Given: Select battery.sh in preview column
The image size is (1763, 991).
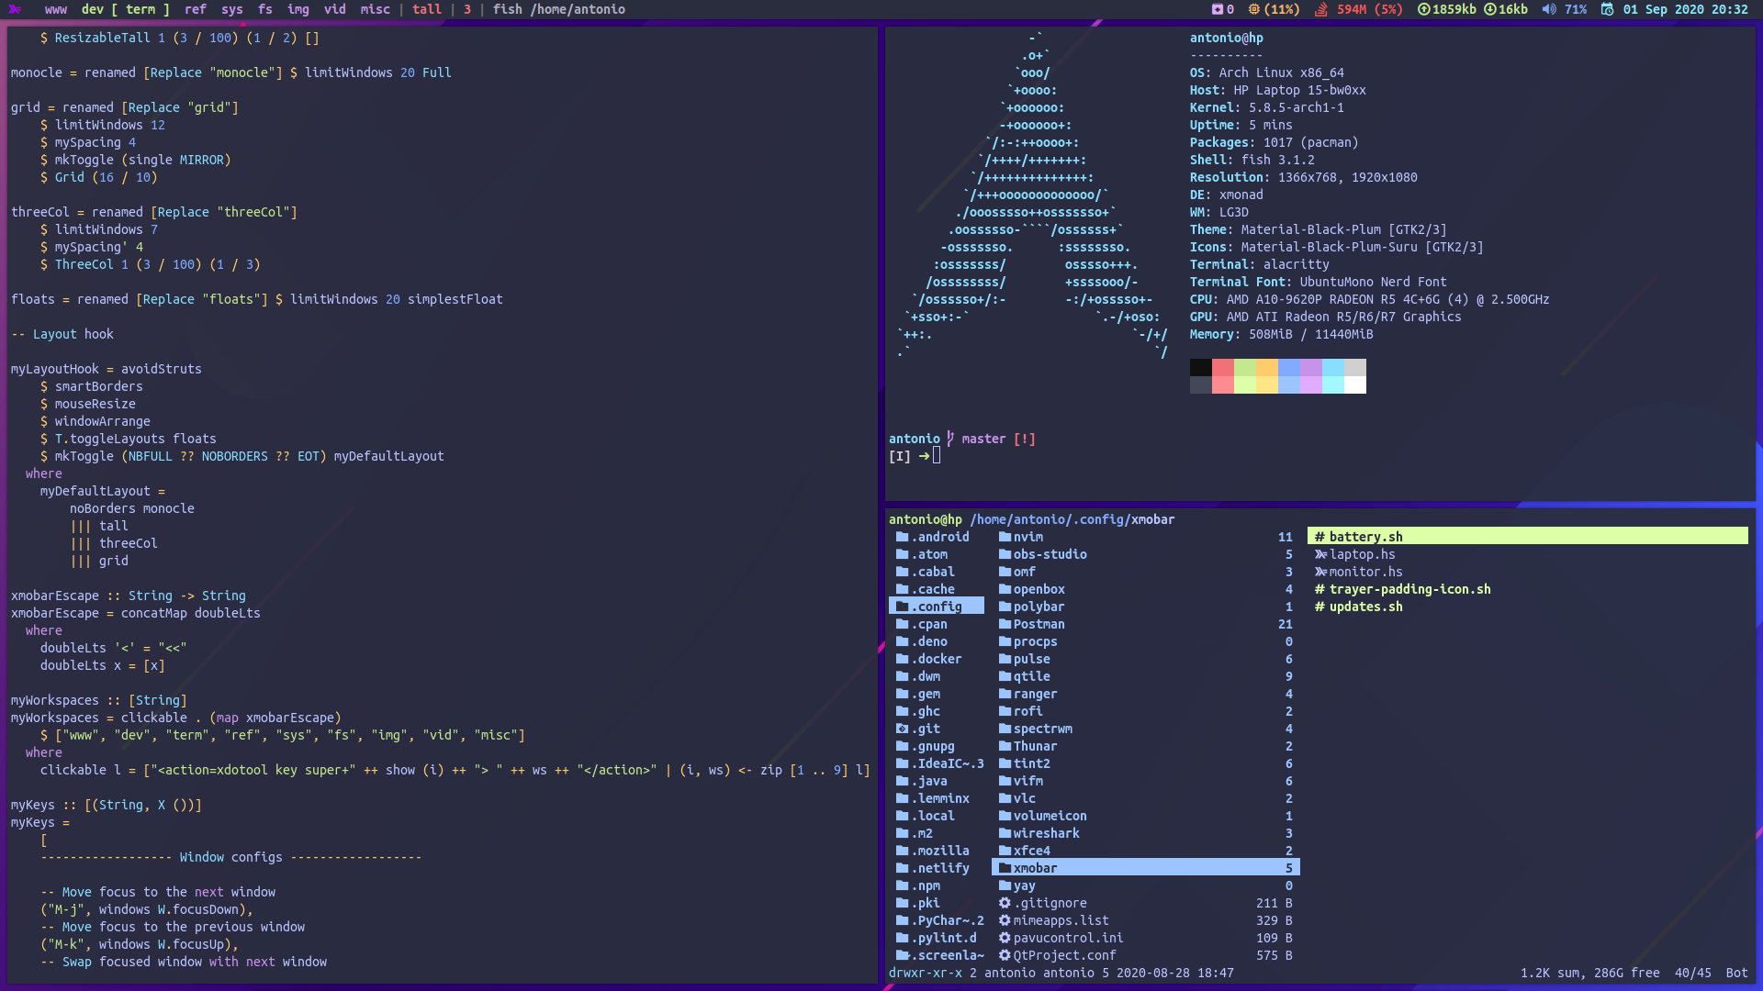Looking at the screenshot, I should (1365, 537).
